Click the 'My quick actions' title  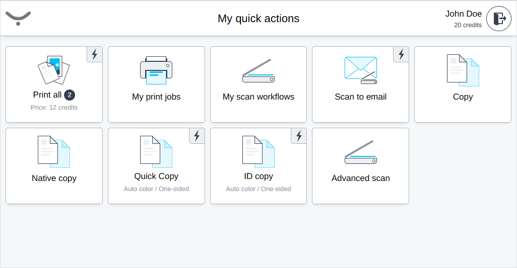click(258, 19)
